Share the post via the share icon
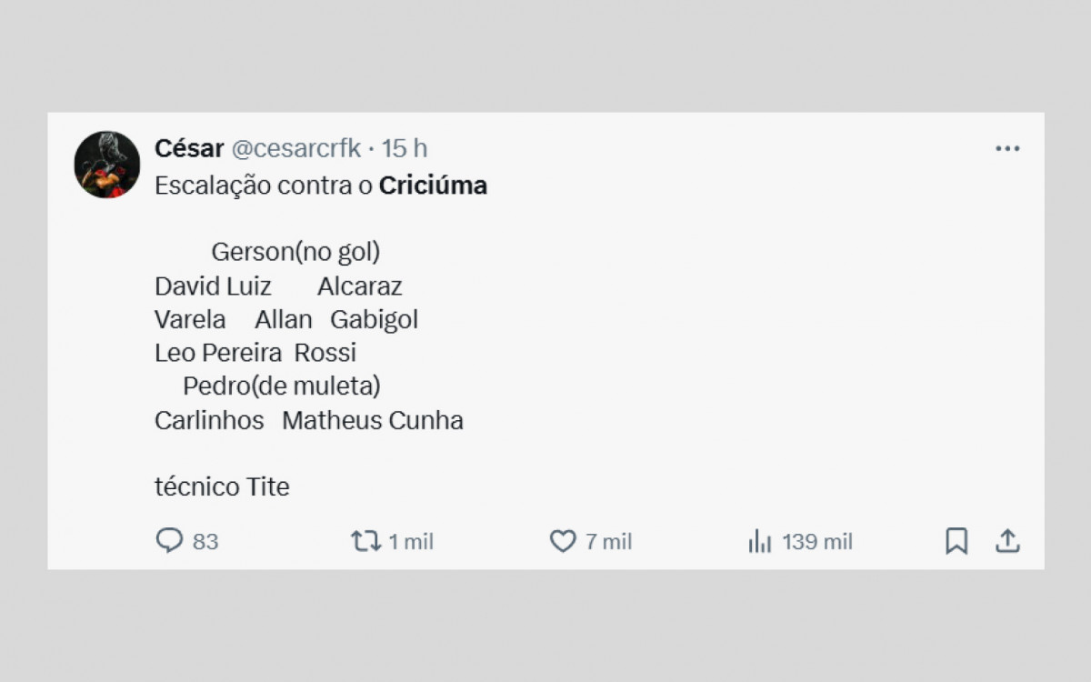1091x682 pixels. pos(1008,541)
